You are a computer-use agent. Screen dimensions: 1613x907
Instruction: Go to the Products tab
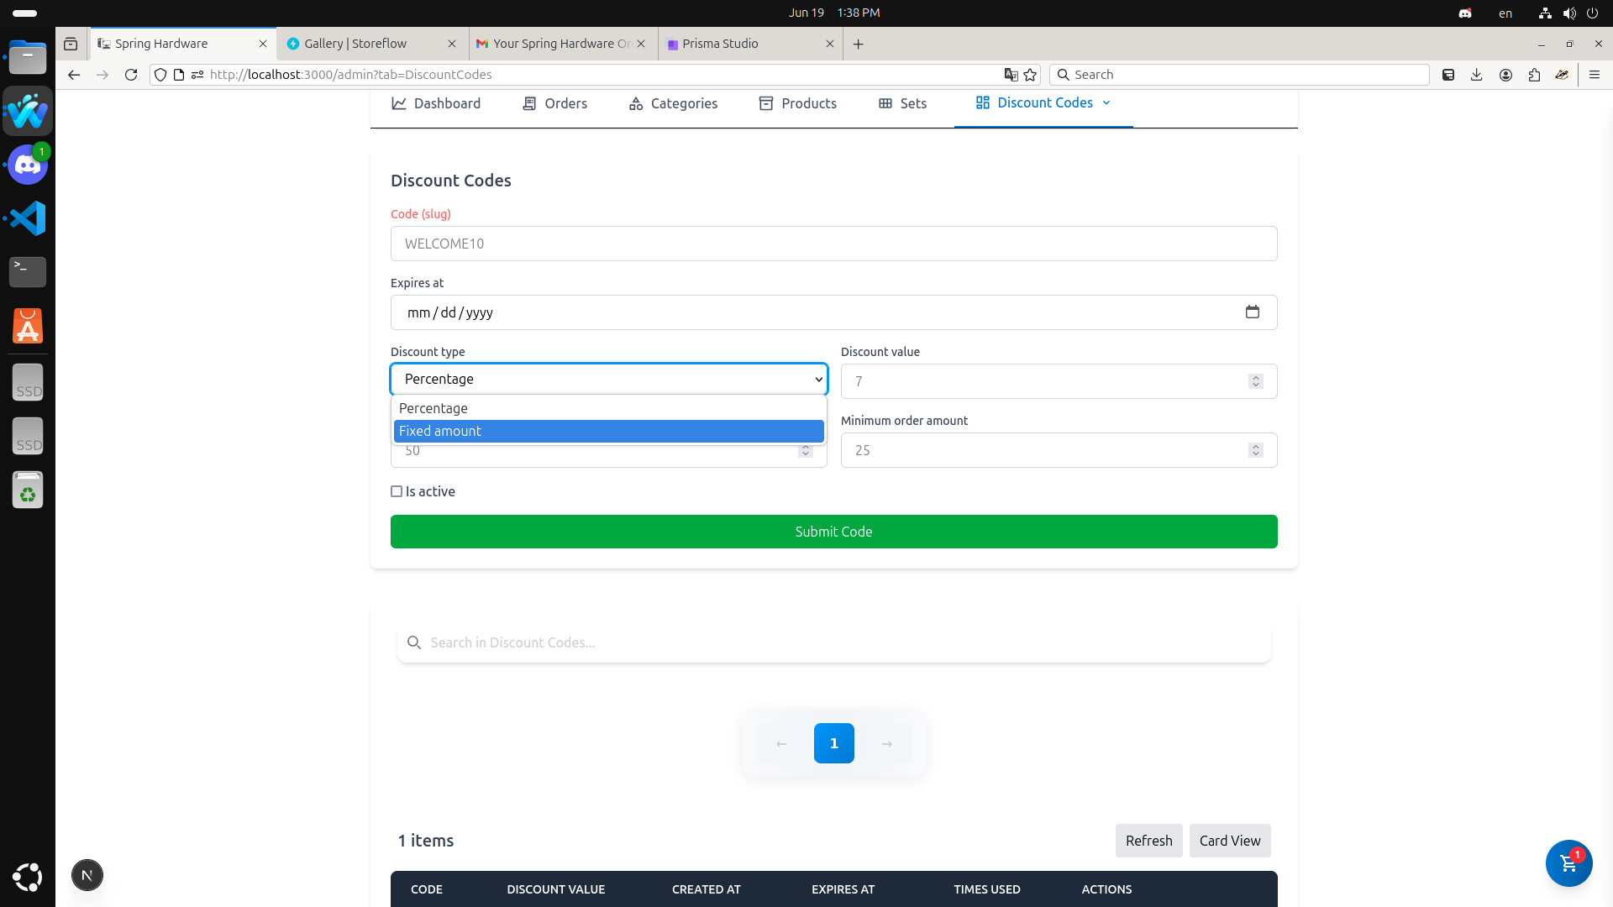[797, 103]
